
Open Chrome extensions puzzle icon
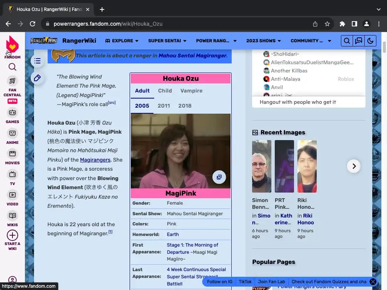coord(342,24)
